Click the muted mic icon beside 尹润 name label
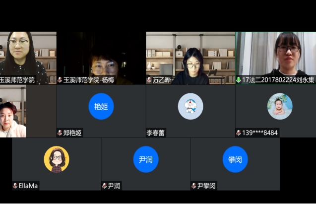The image size is (316, 204). pos(105,186)
